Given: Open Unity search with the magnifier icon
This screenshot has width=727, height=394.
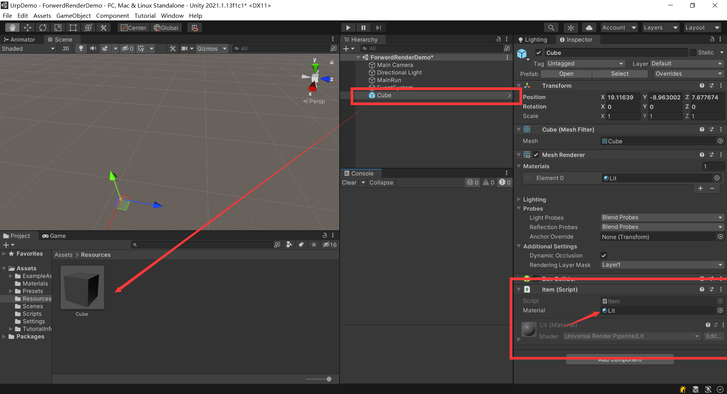Looking at the screenshot, I should [x=551, y=27].
